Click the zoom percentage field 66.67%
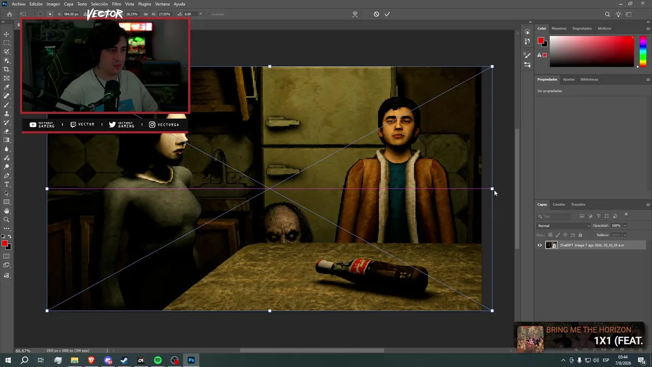The image size is (652, 367). pyautogui.click(x=23, y=351)
